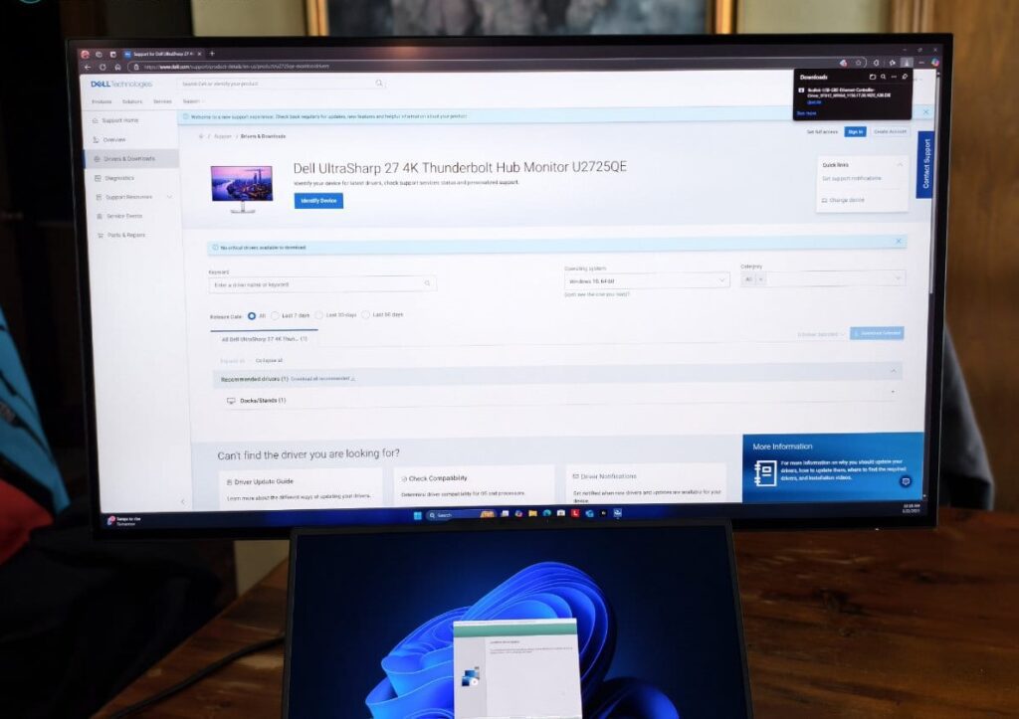Click Get support notifications link
The width and height of the screenshot is (1019, 719).
click(852, 179)
